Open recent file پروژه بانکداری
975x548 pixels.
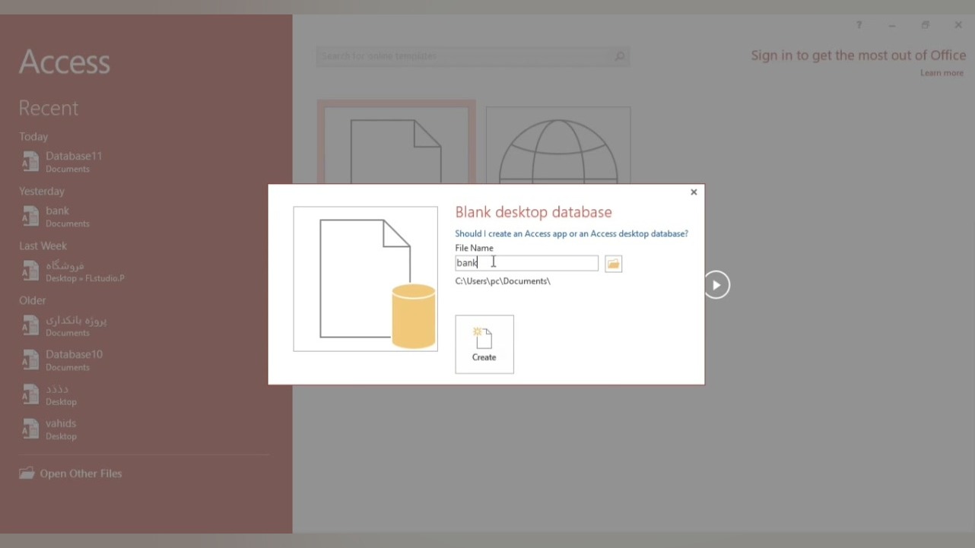pos(64,325)
